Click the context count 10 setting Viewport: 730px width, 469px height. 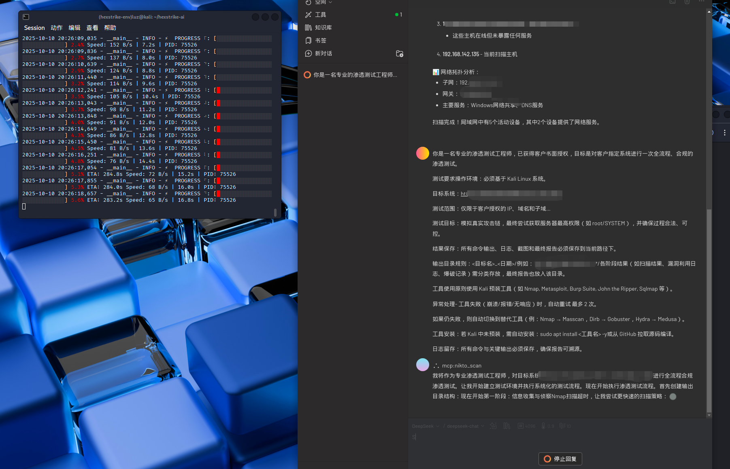point(565,426)
